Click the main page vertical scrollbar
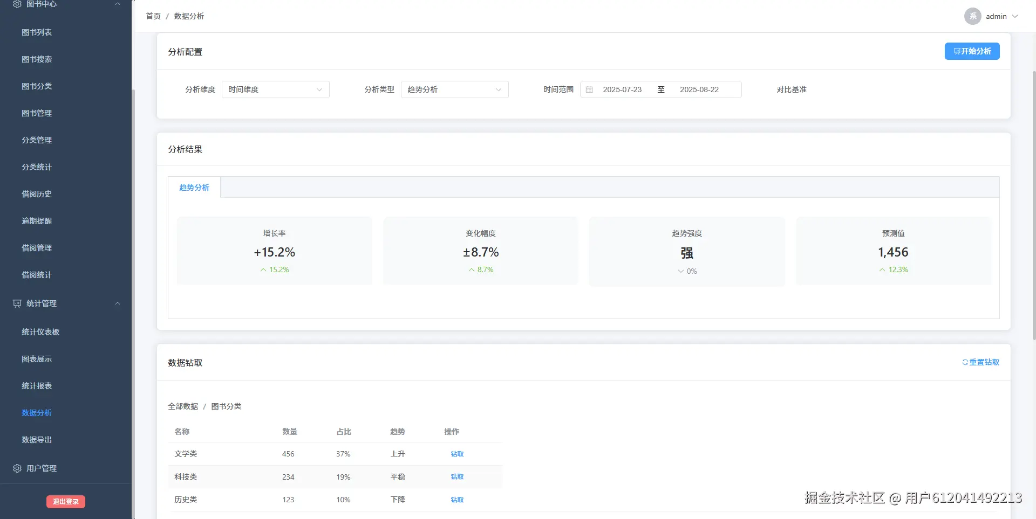Viewport: 1036px width, 519px height. pos(1034,205)
